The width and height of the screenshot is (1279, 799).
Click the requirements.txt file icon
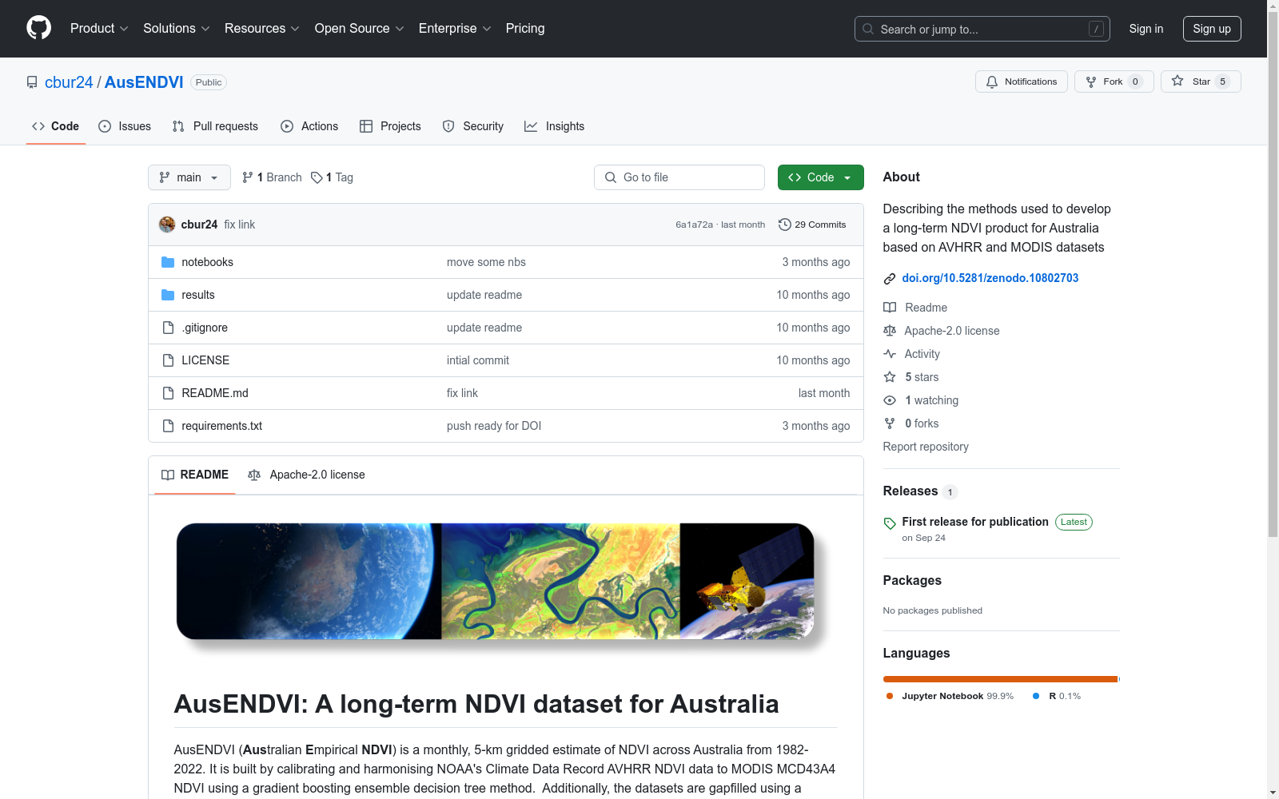click(168, 426)
